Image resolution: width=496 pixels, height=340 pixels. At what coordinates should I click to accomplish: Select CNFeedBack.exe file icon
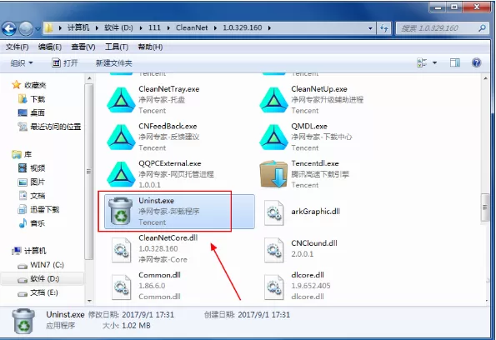[121, 137]
